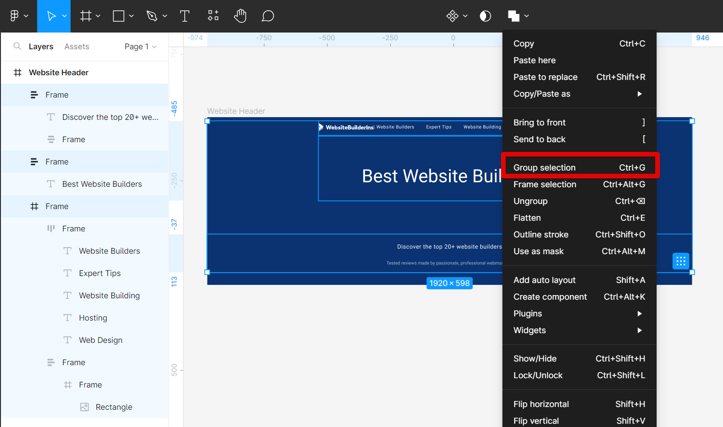Open the Page 1 dropdown
This screenshot has height=427, width=723.
click(x=140, y=46)
